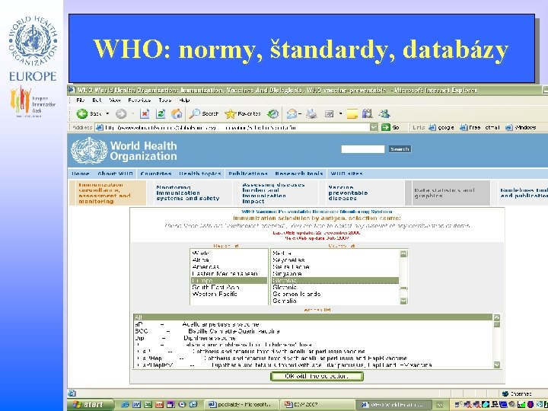Open the Home tab on WHO navigation
This screenshot has width=548, height=411.
click(x=81, y=174)
